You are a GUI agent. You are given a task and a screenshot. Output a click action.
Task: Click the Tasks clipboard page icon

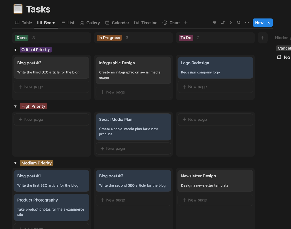(18, 9)
